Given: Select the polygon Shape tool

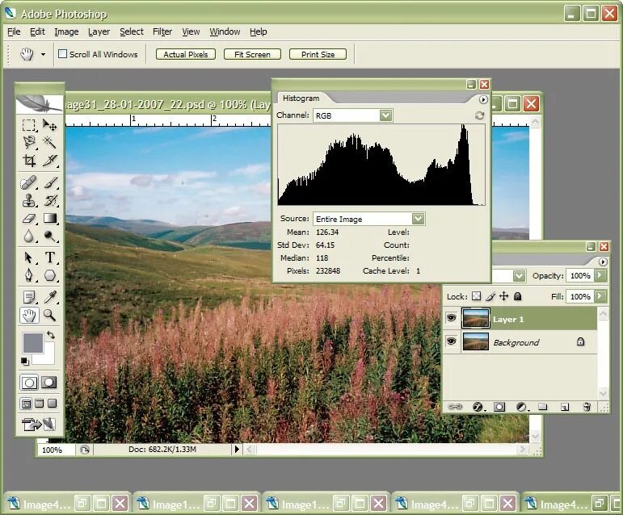Looking at the screenshot, I should [49, 275].
